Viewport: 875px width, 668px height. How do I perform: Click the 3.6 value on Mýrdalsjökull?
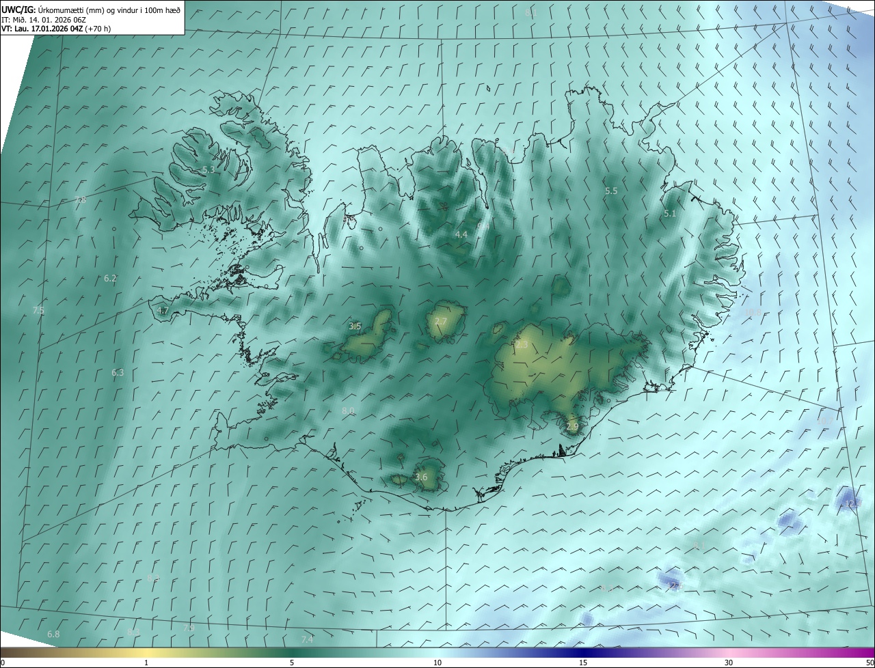click(421, 477)
